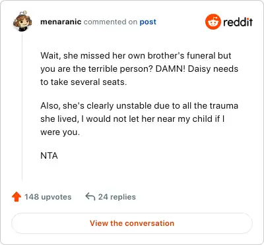Screen dimensions: 264x245
Task: Click the 'NTA' verdict text
Action: click(49, 156)
